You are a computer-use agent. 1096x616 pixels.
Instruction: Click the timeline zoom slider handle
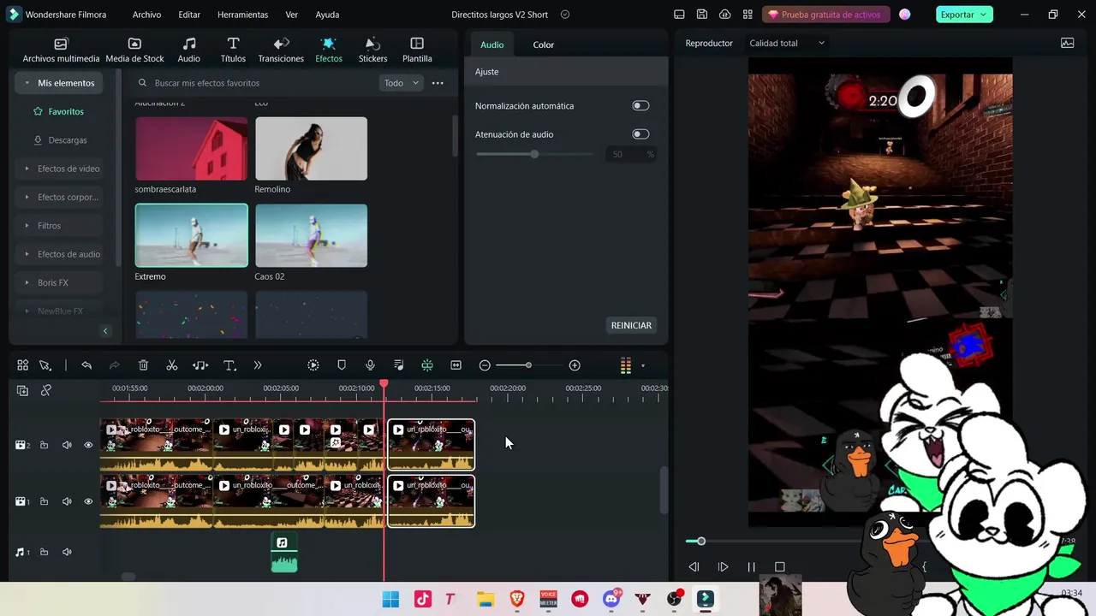[528, 365]
